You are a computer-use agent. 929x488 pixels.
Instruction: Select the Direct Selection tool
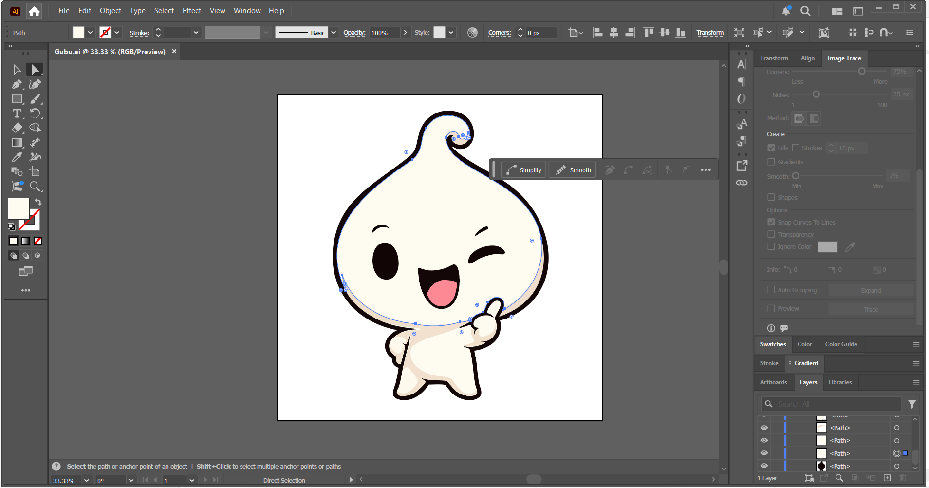click(x=35, y=70)
